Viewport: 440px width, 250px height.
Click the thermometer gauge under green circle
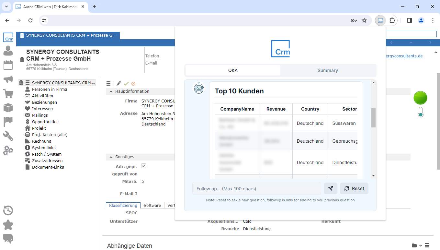[x=421, y=112]
